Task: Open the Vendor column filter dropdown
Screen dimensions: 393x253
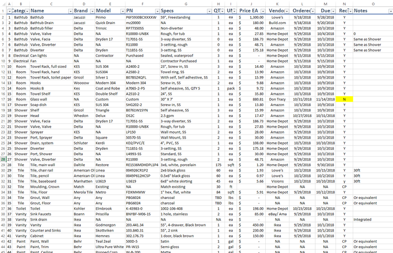Action: pyautogui.click(x=286, y=11)
